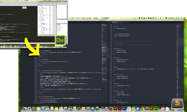Open Adobe Photoshop in the dock
Viewport: 187px width, 112px height.
coord(124,109)
